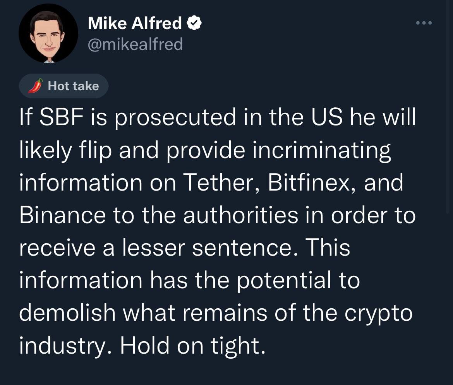Select the Hot take label
This screenshot has height=385, width=453.
[x=73, y=86]
